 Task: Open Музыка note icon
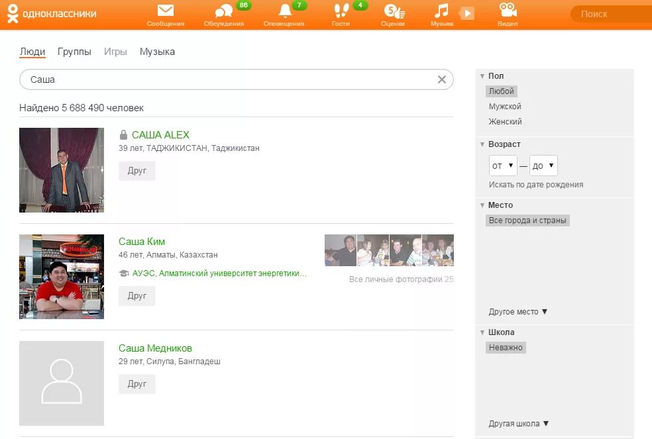pos(441,11)
